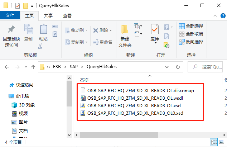Click the Forward navigation arrow

coord(18,67)
